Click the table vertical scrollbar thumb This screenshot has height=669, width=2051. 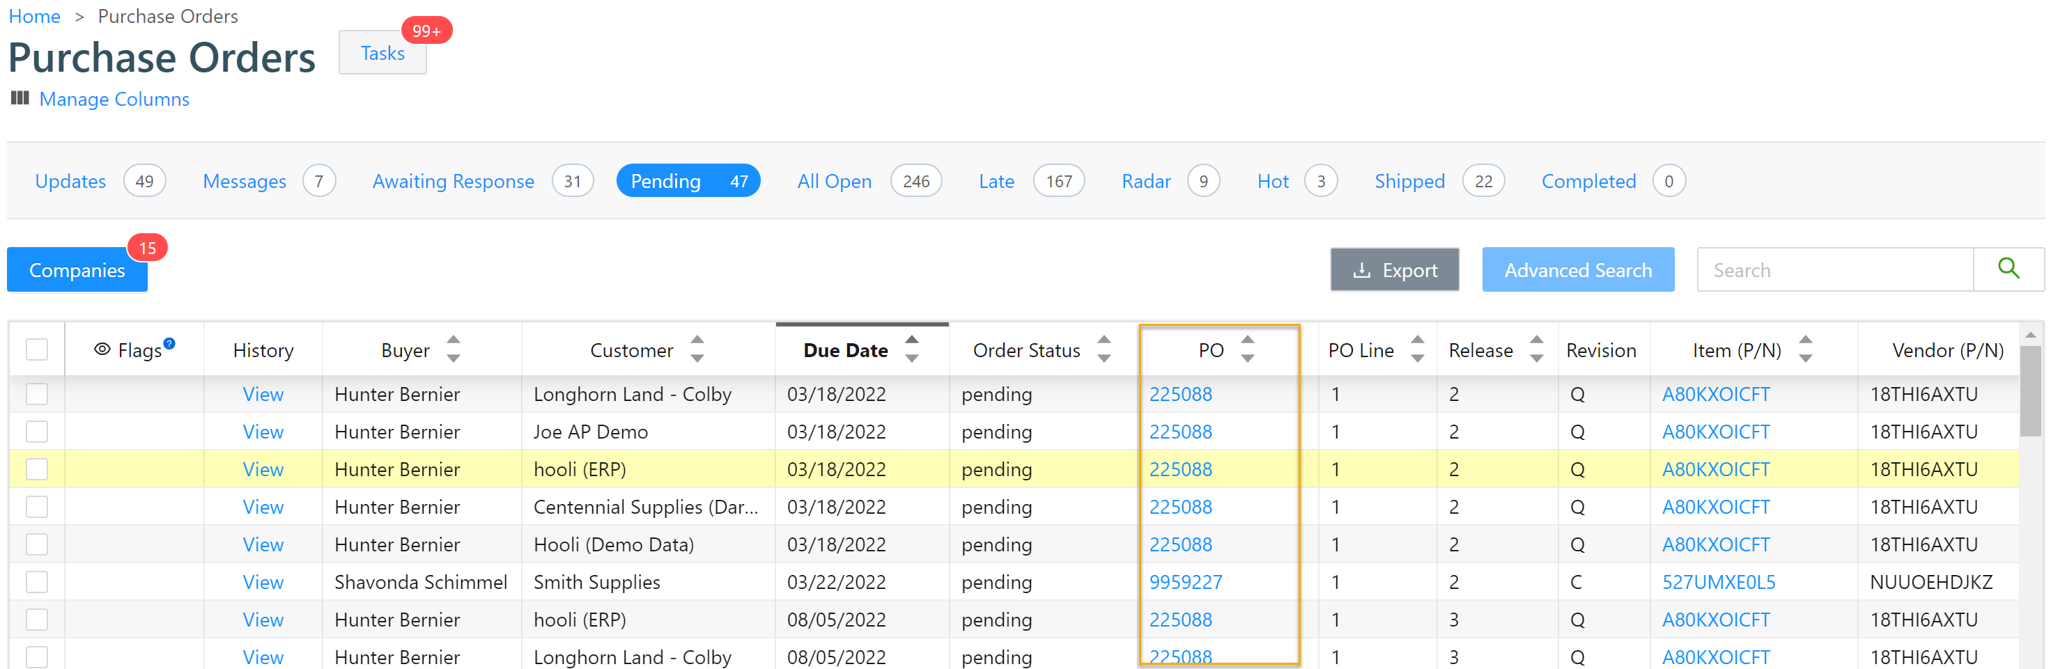point(2029,390)
